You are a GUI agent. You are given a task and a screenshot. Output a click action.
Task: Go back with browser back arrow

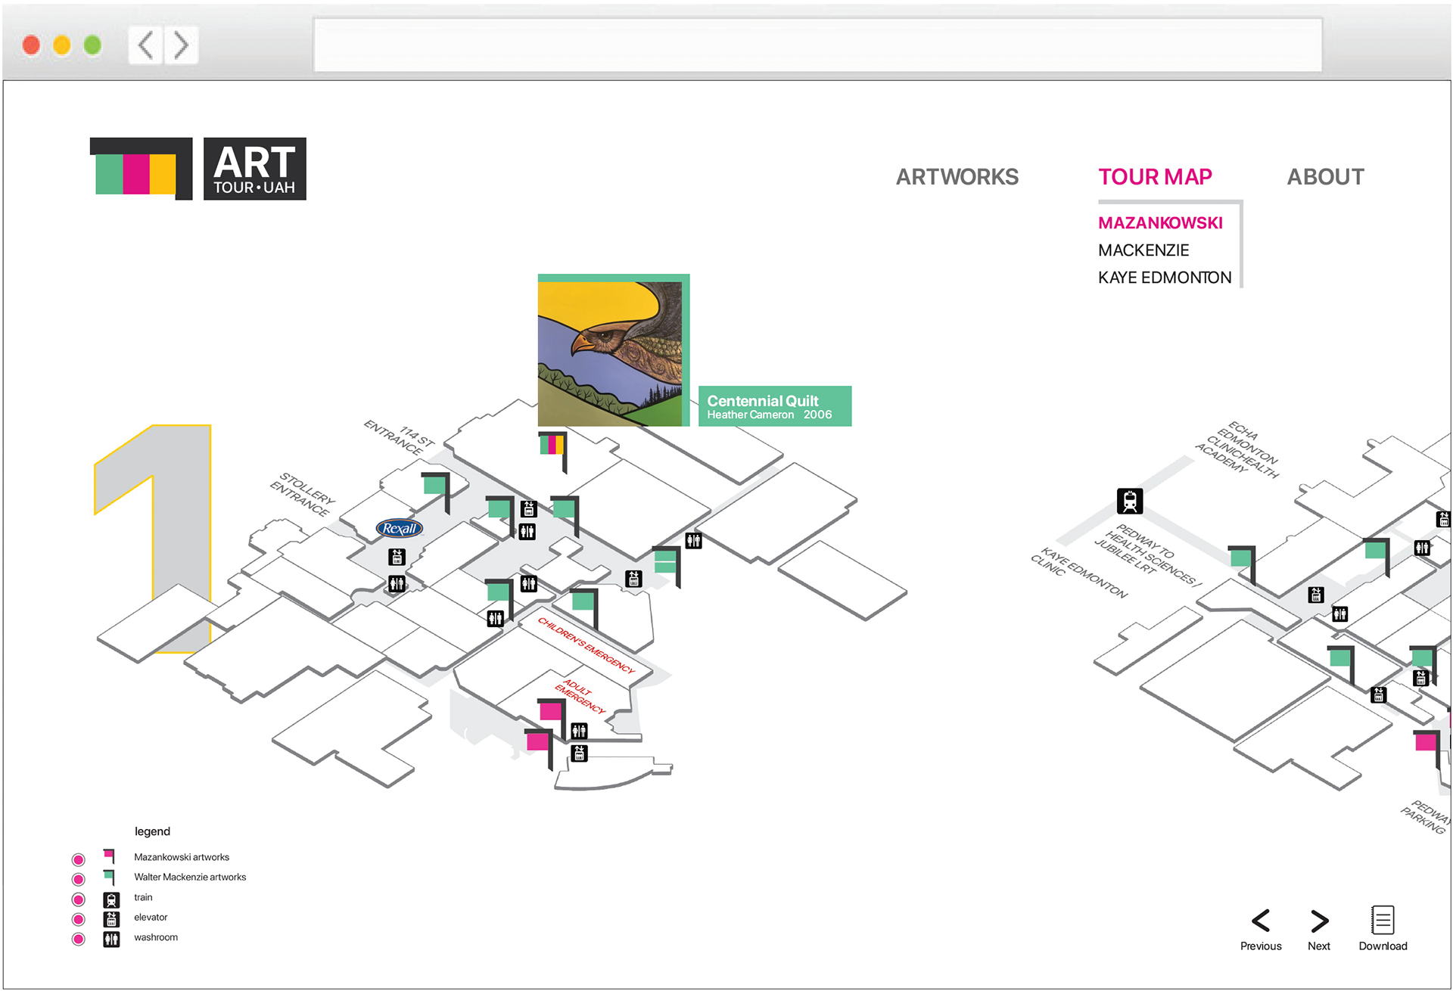tap(146, 45)
